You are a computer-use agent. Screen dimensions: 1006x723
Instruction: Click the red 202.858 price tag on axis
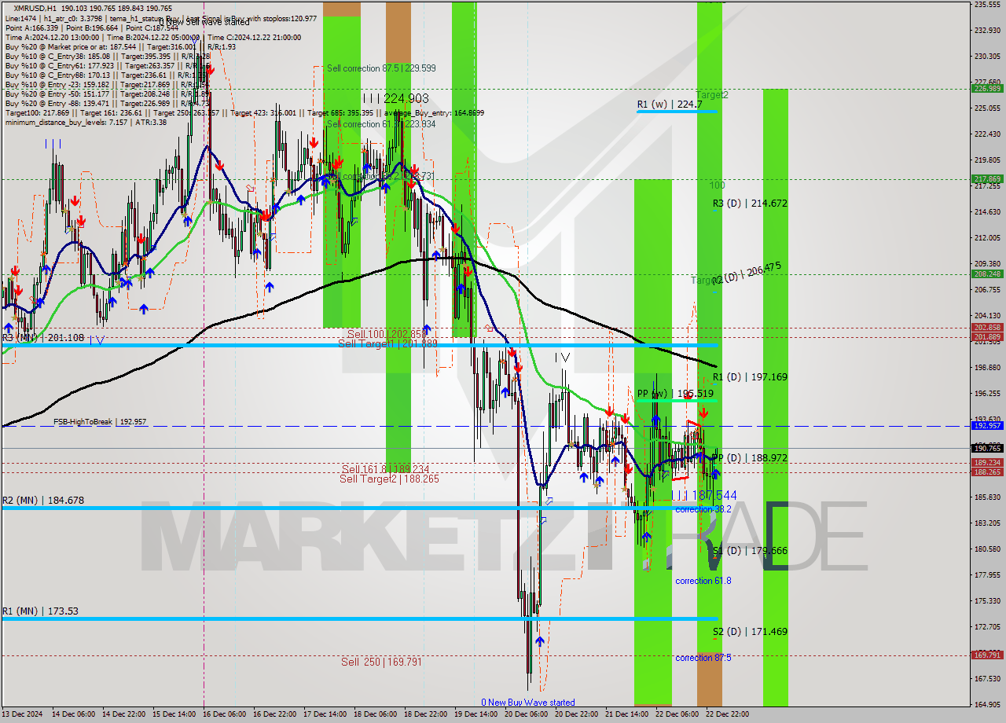click(x=987, y=328)
